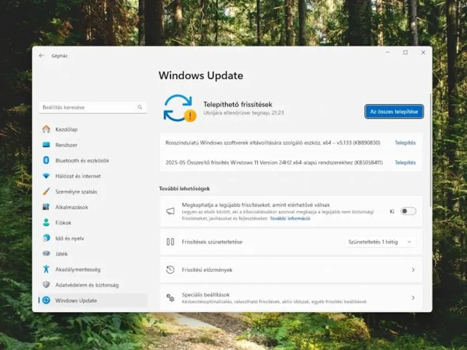Screen dimensions: 467x350
Task: Click Telepítés for KB890830 update
Action: click(406, 143)
